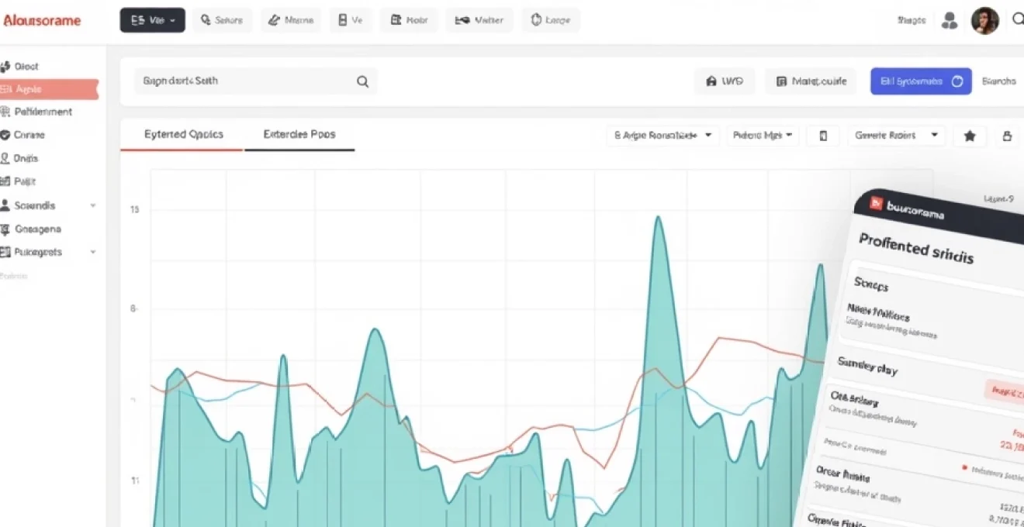Image resolution: width=1024 pixels, height=527 pixels.
Task: Expand the 'Gnrete Robrs' dropdown
Action: click(896, 136)
